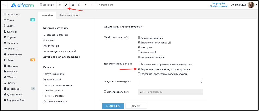Expand the Александра user menu arrow
The image size is (259, 111).
(256, 5)
